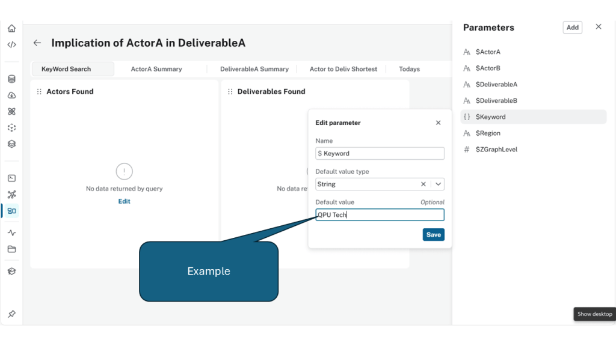Open the folder icon in left sidebar
616x346 pixels.
(11, 249)
